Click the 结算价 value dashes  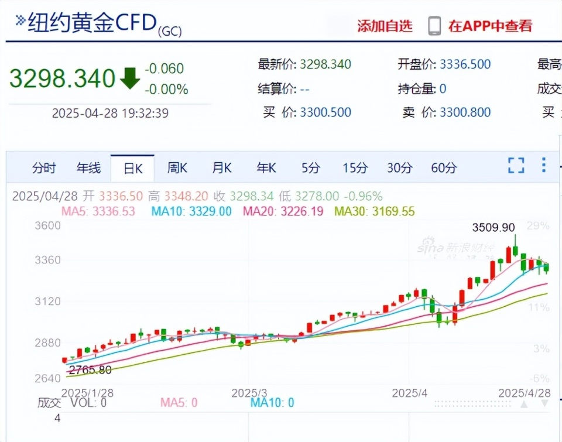[304, 89]
